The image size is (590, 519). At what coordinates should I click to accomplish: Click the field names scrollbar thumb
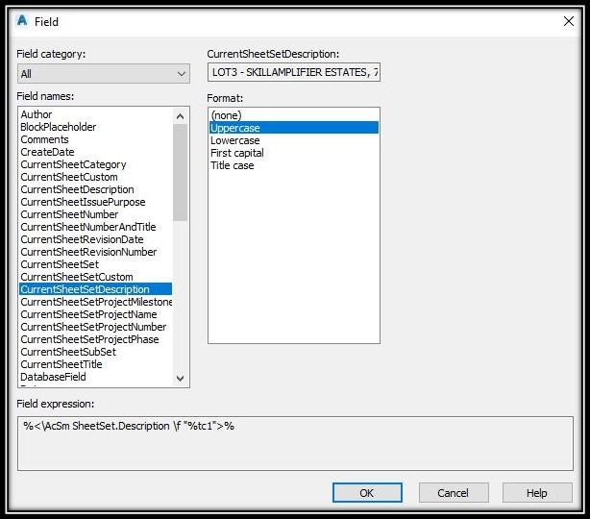click(x=181, y=172)
